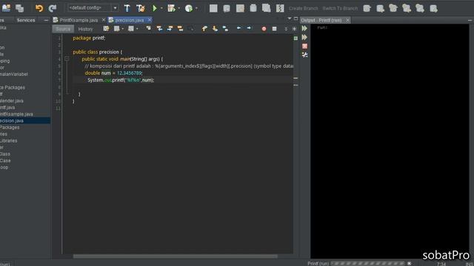This screenshot has width=474, height=266.
Task: Click the editor split plus icon
Action: click(x=295, y=29)
